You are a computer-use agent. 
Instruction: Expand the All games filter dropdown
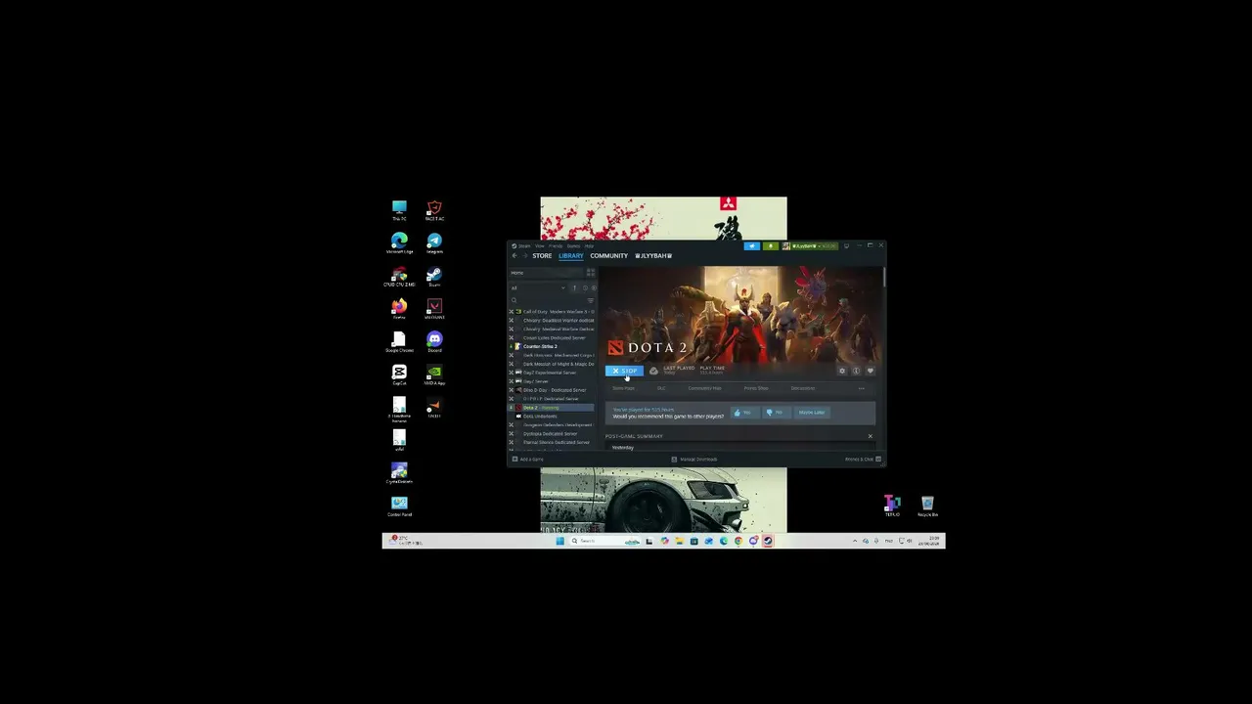point(537,287)
